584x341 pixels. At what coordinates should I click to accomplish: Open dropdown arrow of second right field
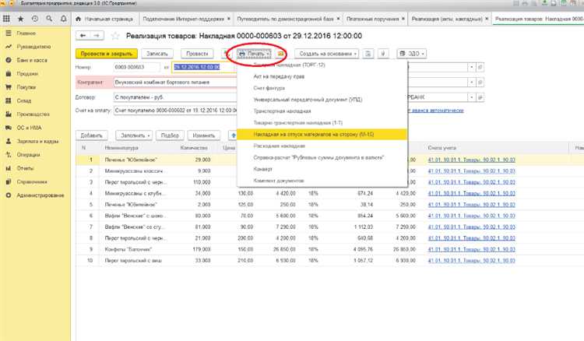click(472, 83)
